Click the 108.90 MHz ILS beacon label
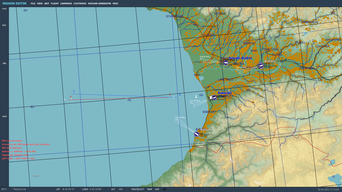Viewport: 342px width, 192px height. [205, 57]
